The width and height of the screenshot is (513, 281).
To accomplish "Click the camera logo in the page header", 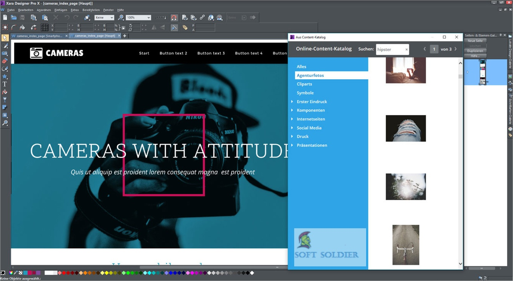I will tap(36, 53).
